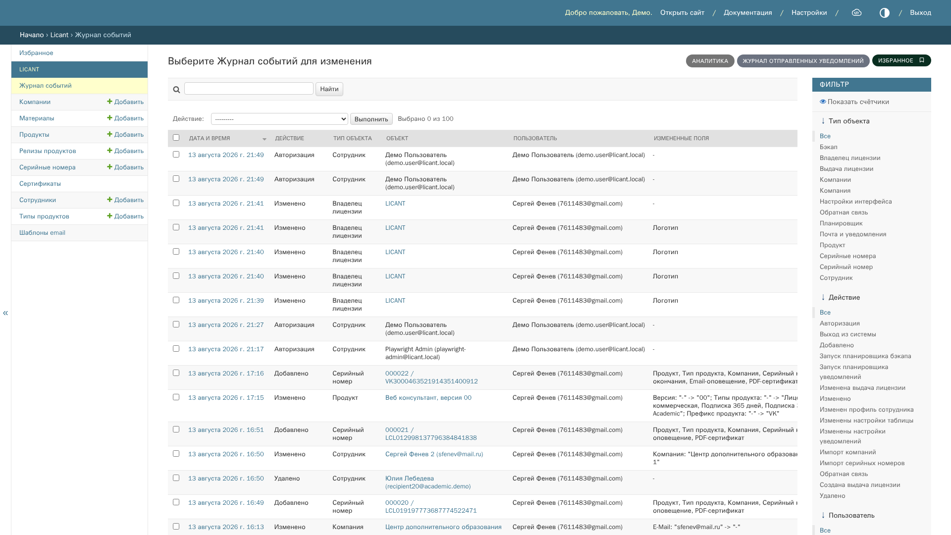Filter by object type Бэкап

[x=828, y=147]
